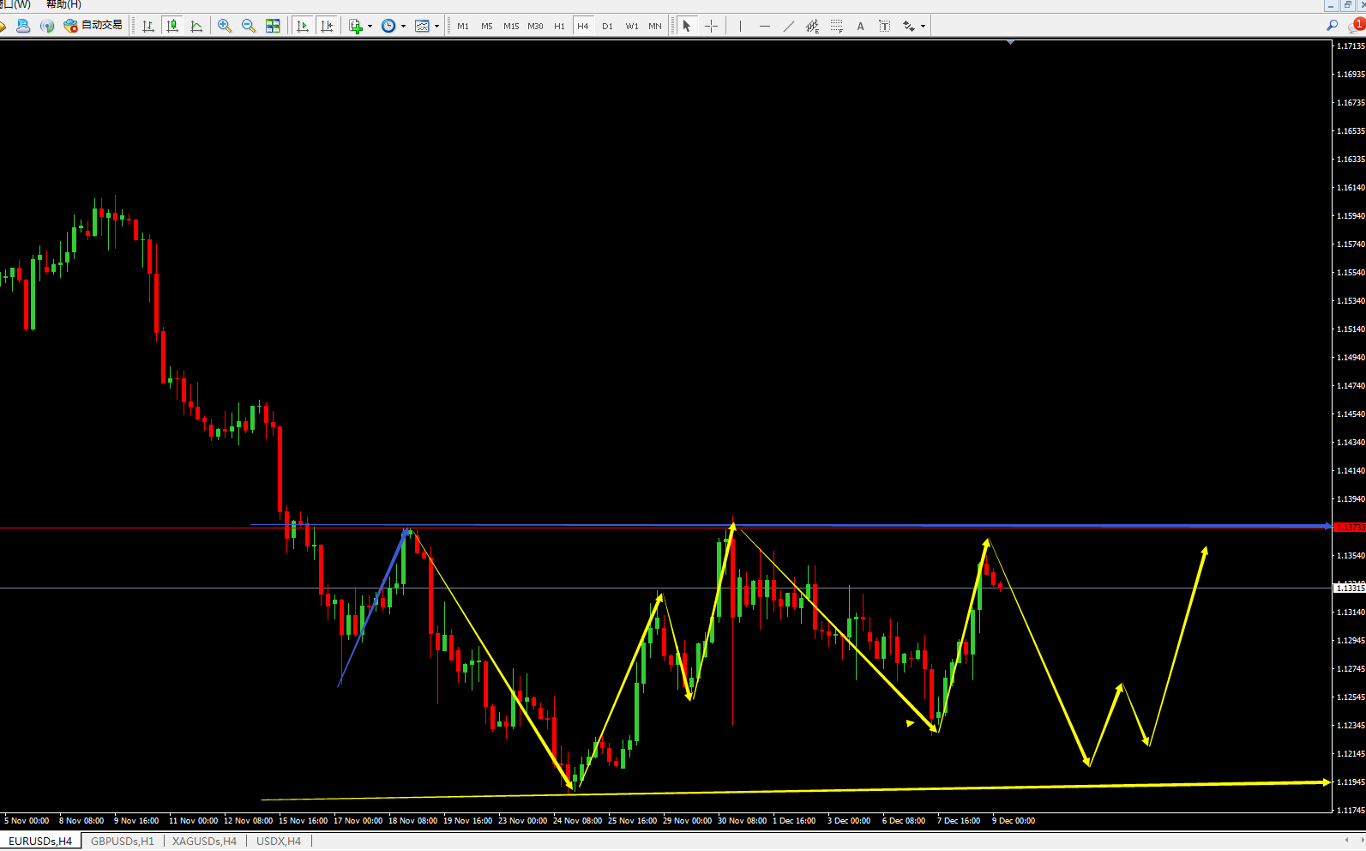This screenshot has height=851, width=1366.
Task: Zoom in on the chart
Action: (x=225, y=26)
